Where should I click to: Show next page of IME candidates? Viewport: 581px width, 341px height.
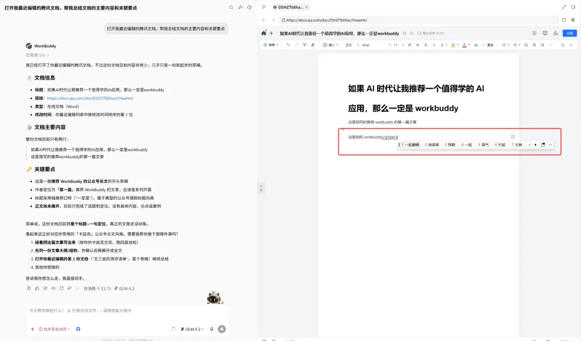pos(535,144)
